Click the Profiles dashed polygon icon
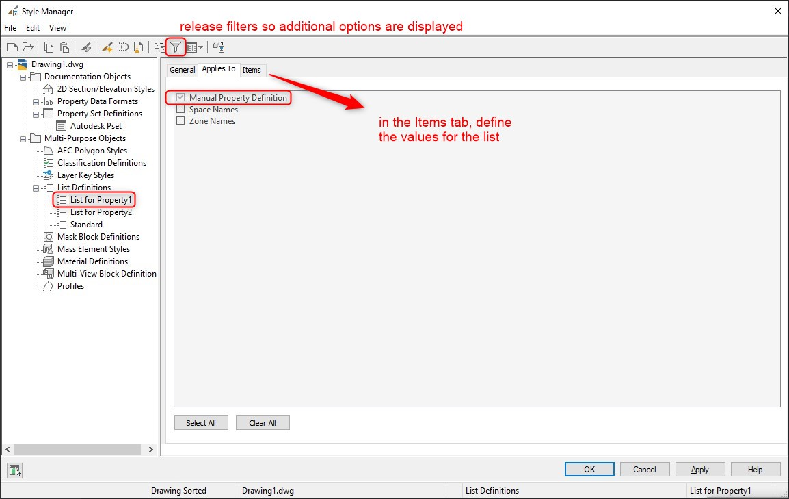 49,286
